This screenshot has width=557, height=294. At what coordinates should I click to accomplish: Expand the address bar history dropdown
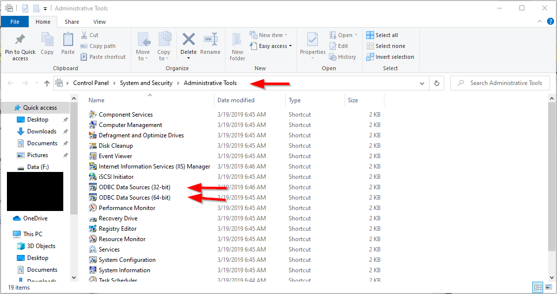pyautogui.click(x=422, y=84)
